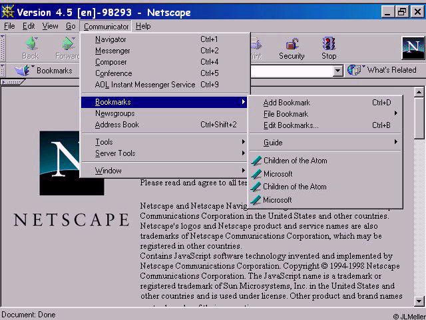The width and height of the screenshot is (426, 320).
Task: Click the location URL input field
Action: [292, 71]
